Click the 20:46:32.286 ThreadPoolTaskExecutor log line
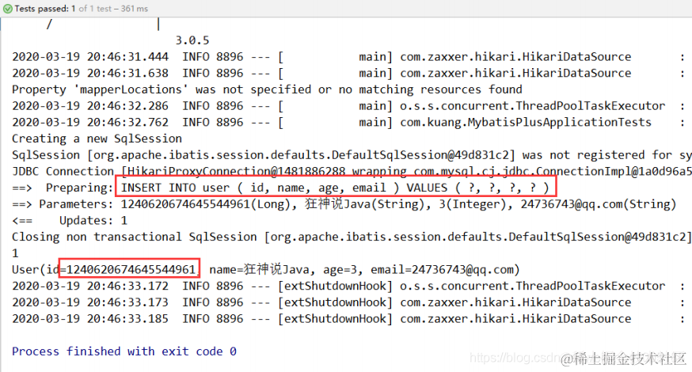Screen dimensions: 692x372 point(348,106)
